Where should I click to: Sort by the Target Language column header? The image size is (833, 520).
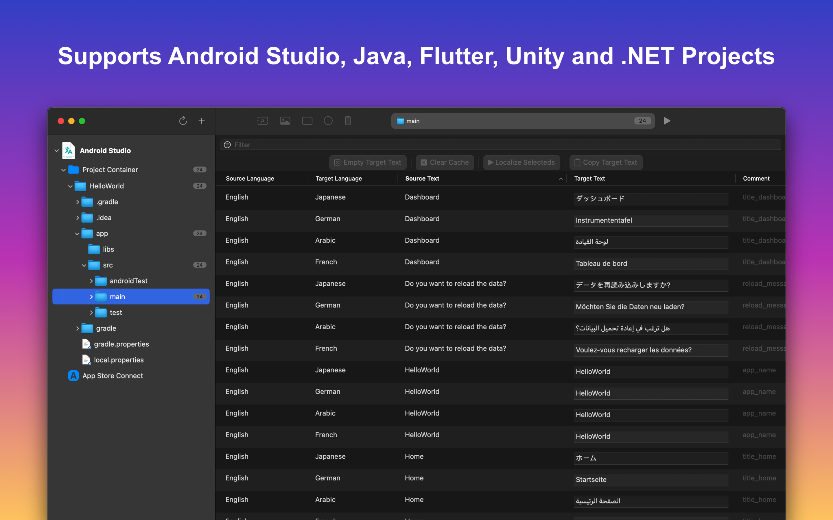(x=338, y=179)
